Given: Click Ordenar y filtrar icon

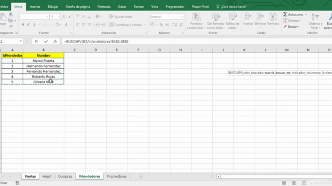Looking at the screenshot, I should click(315, 17).
